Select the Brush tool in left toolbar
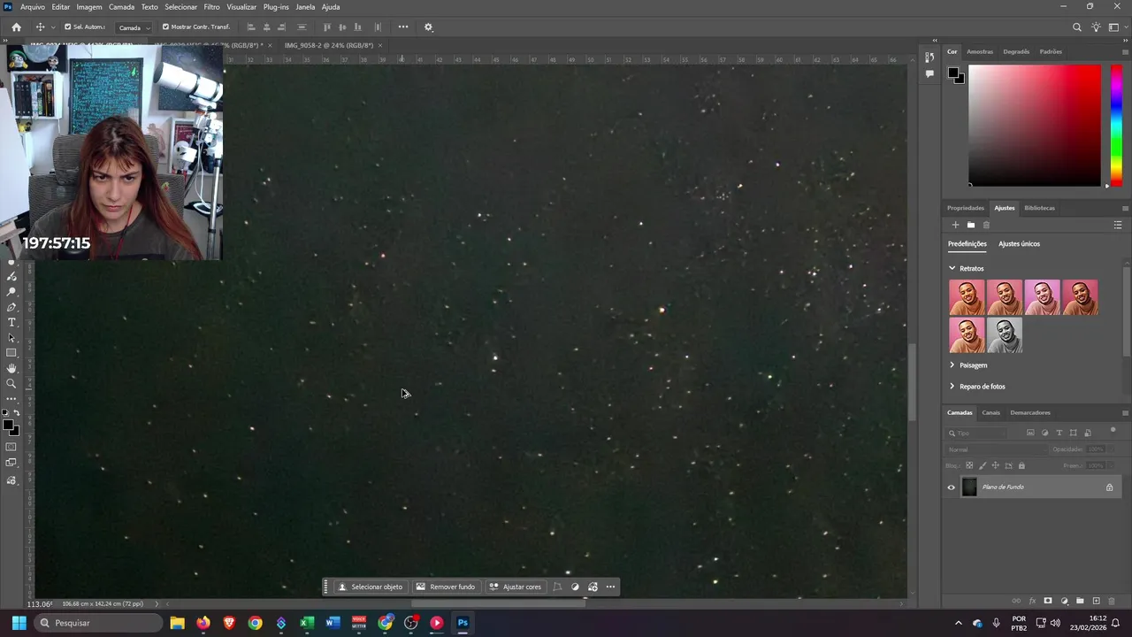Image resolution: width=1132 pixels, height=637 pixels. pos(11,276)
